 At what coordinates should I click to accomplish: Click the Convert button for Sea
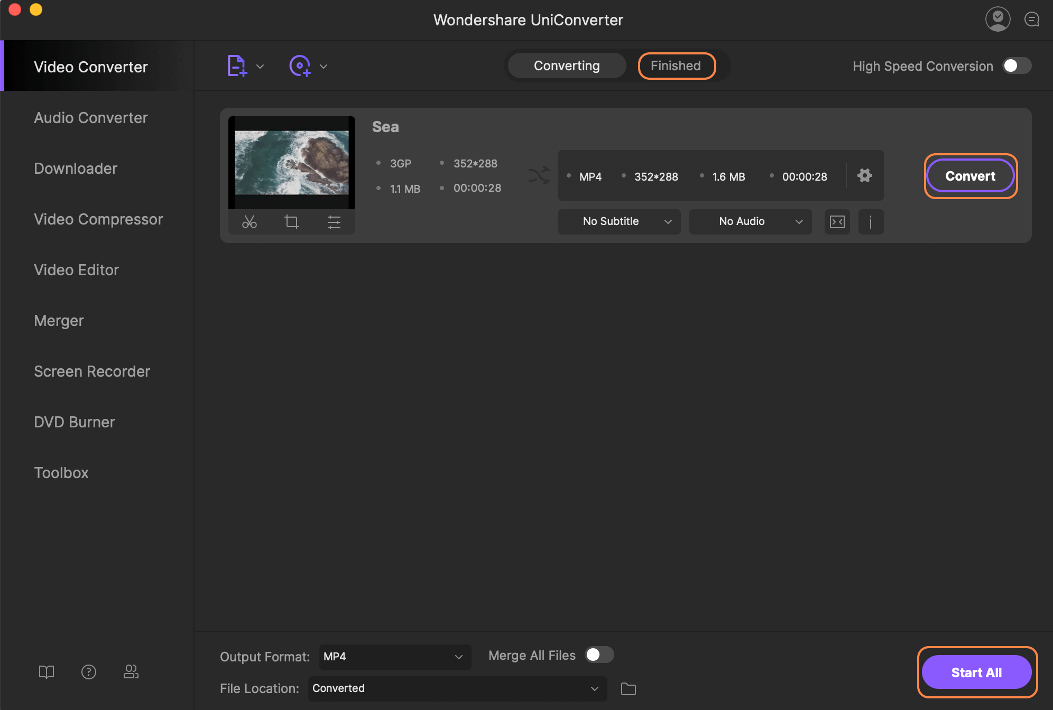click(x=970, y=176)
